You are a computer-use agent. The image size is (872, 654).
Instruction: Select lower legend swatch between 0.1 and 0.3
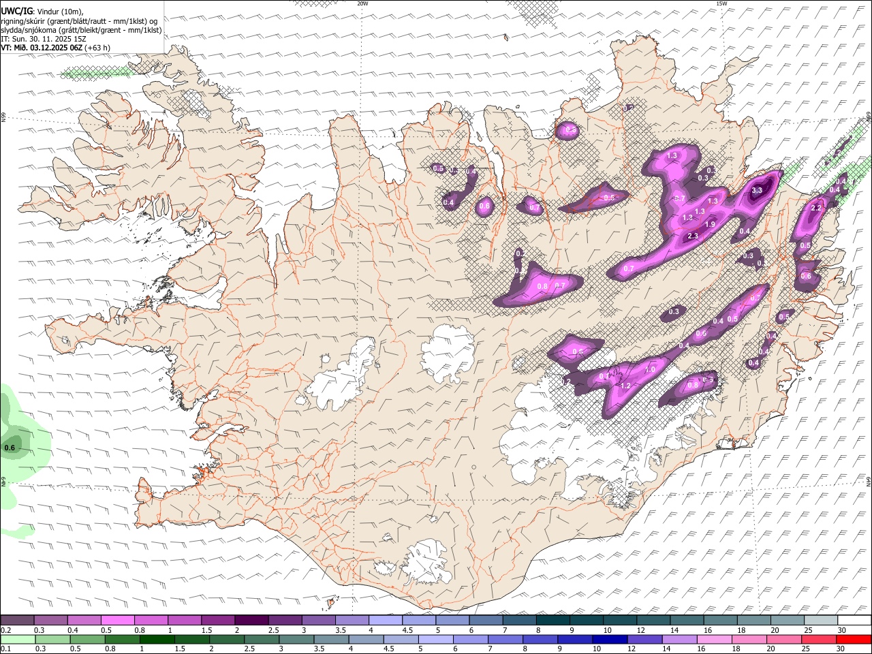[x=17, y=639]
